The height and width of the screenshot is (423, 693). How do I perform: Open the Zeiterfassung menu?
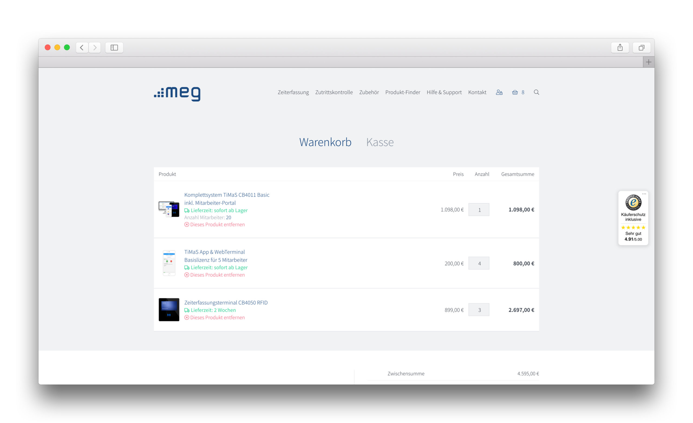point(293,92)
